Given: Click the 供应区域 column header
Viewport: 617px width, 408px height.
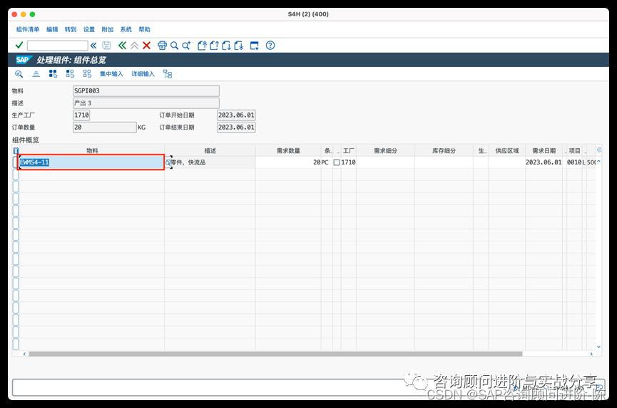Looking at the screenshot, I should coord(507,151).
